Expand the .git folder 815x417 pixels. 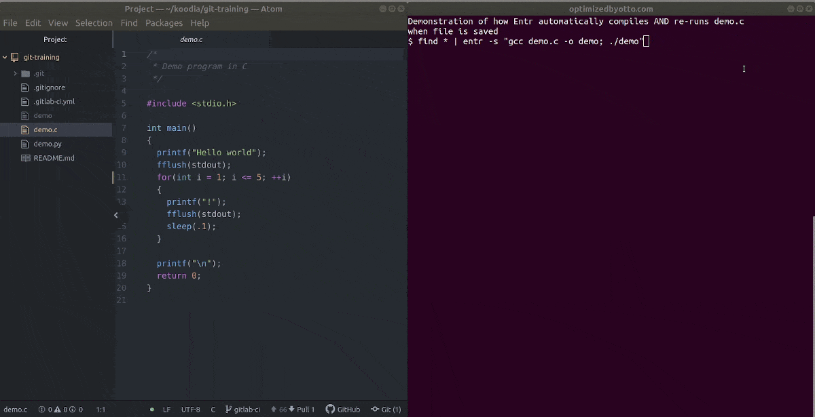point(15,73)
